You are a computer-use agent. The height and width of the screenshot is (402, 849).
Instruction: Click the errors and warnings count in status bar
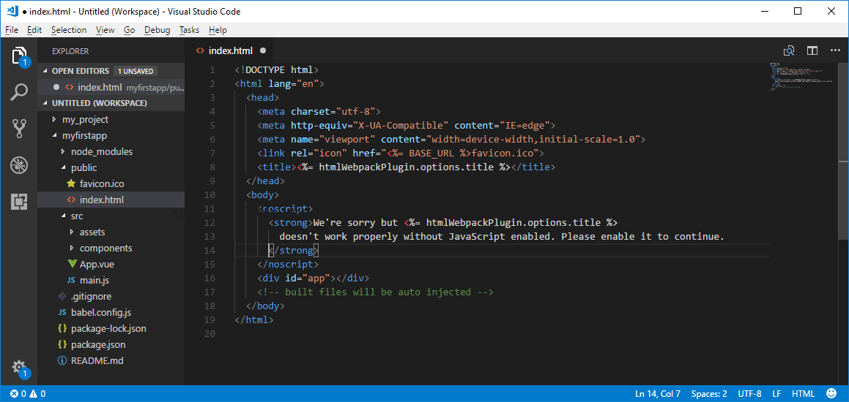[x=28, y=393]
